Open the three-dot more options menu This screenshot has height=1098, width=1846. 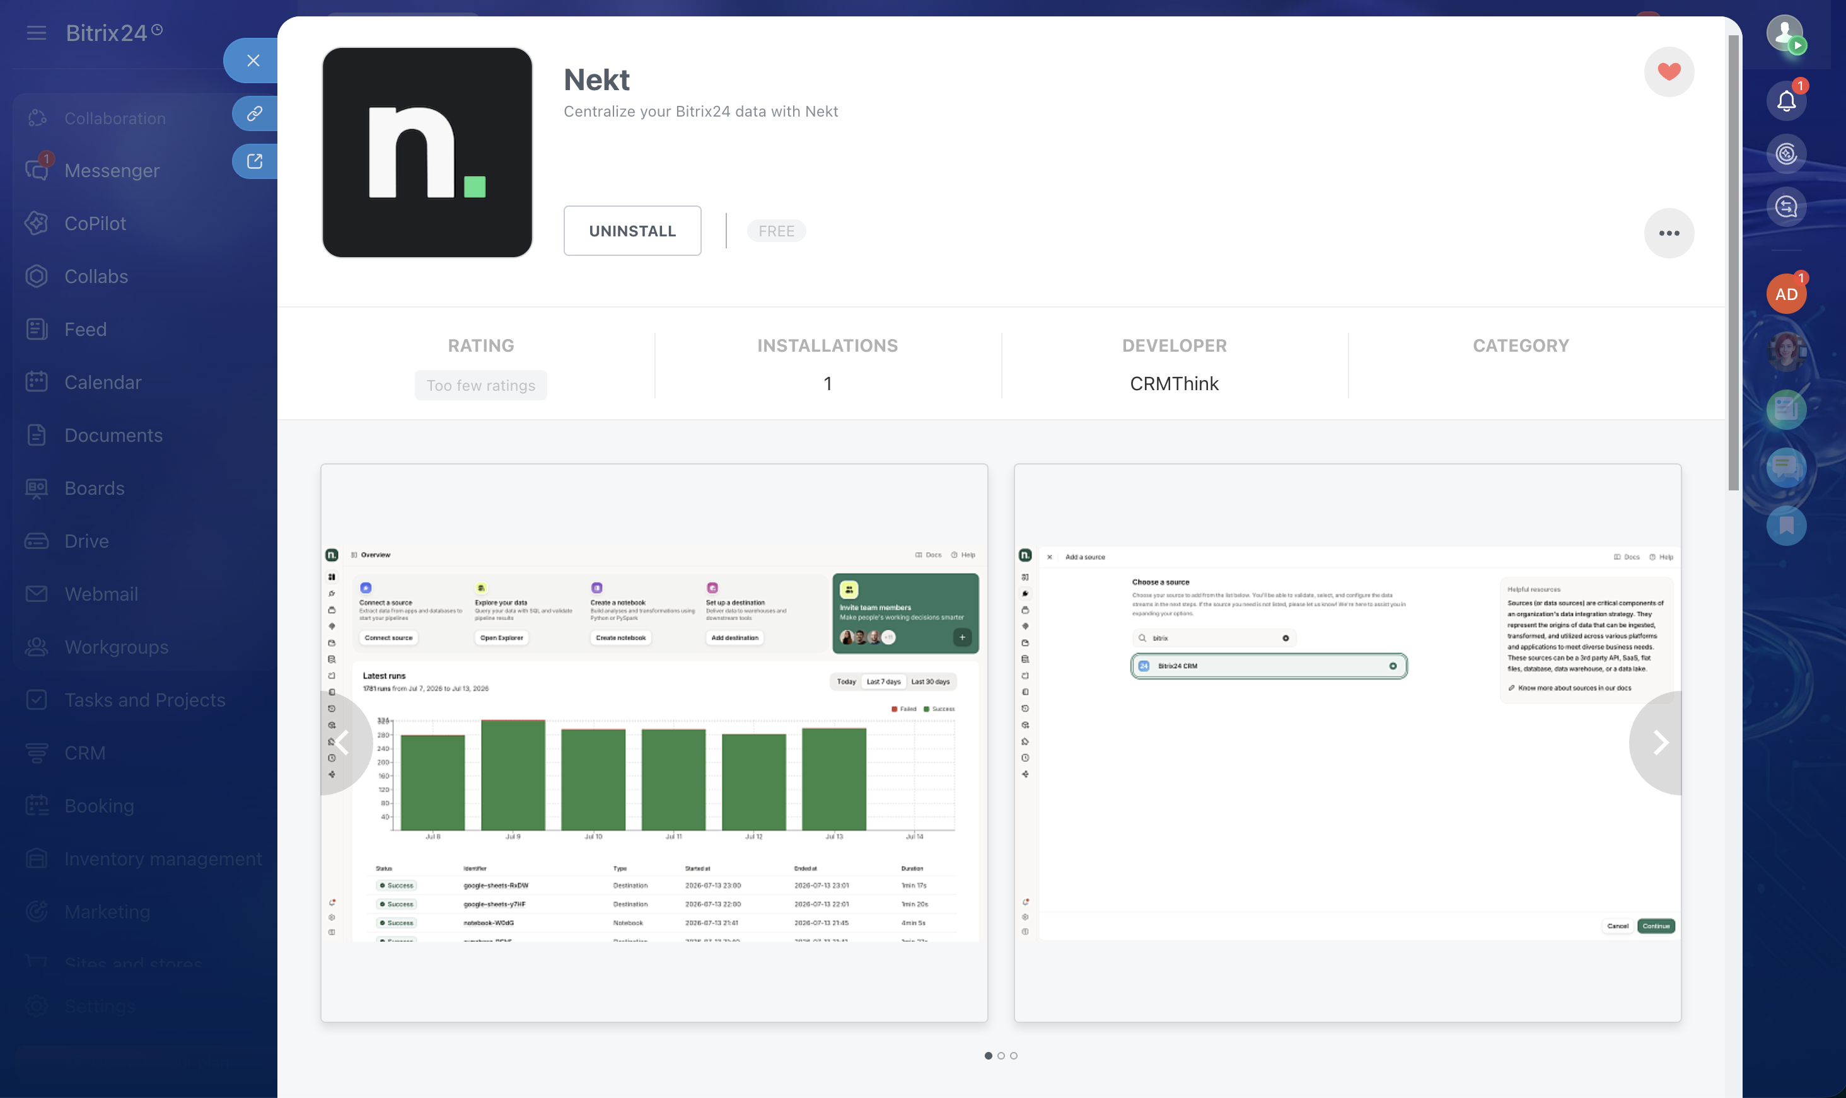point(1668,233)
